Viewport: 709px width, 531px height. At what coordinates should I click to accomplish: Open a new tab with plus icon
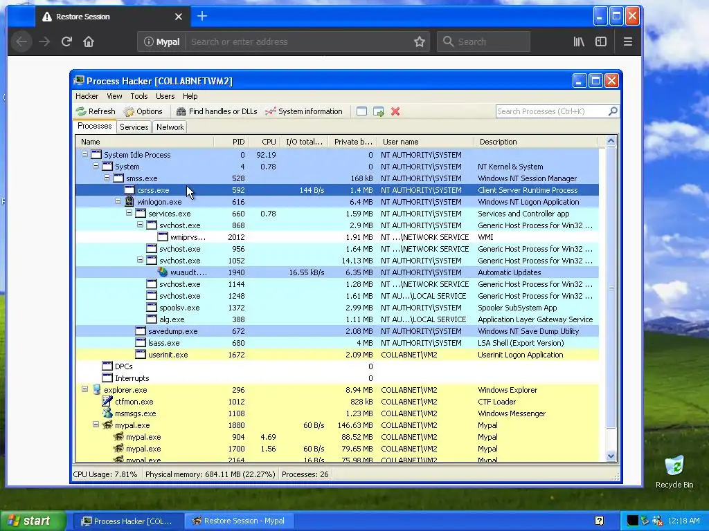tap(202, 17)
